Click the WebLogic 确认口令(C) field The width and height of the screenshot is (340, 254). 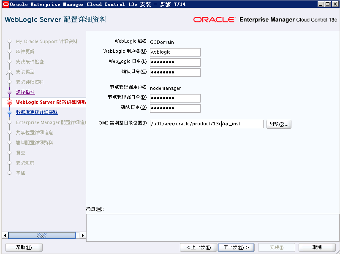pyautogui.click(x=175, y=73)
